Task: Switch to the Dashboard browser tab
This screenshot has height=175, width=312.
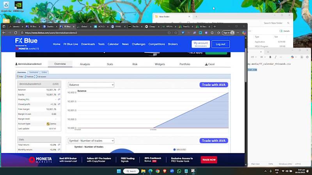Action: (x=50, y=26)
